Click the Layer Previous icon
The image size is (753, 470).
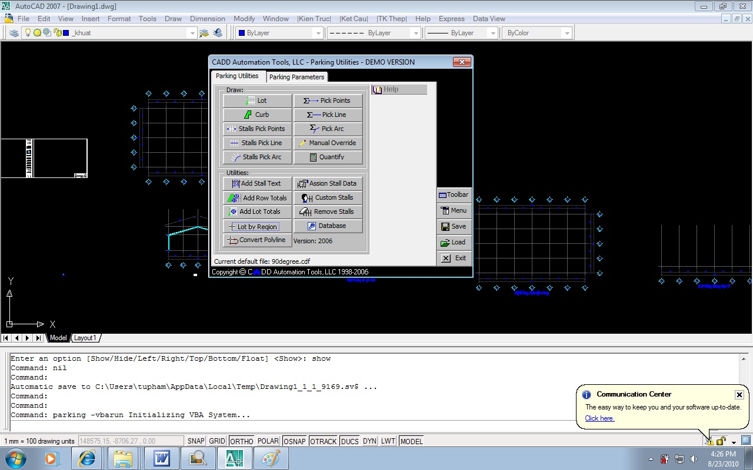coord(218,33)
